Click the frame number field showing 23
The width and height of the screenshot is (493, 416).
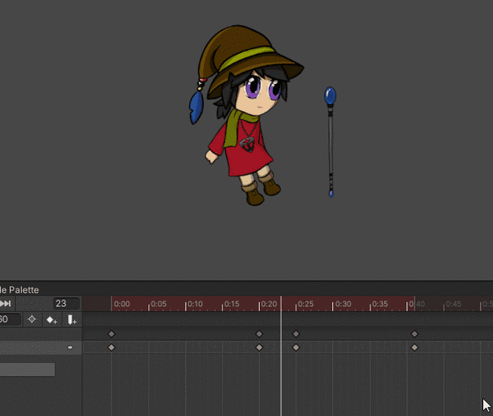66,304
